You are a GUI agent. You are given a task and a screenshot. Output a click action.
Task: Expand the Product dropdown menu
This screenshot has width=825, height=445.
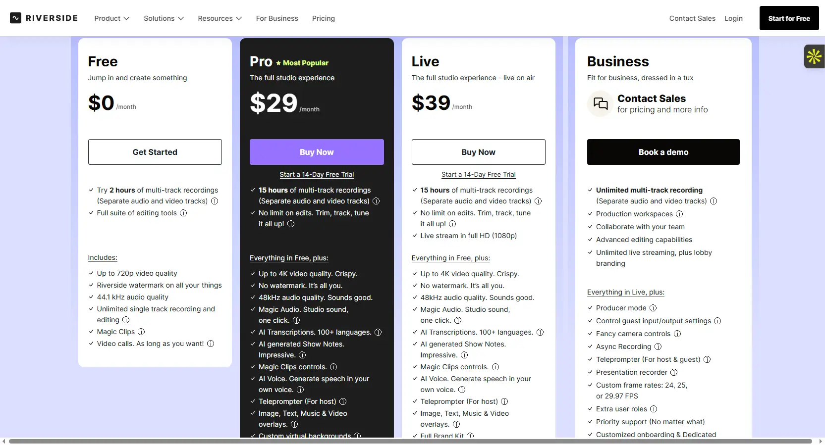coord(112,18)
